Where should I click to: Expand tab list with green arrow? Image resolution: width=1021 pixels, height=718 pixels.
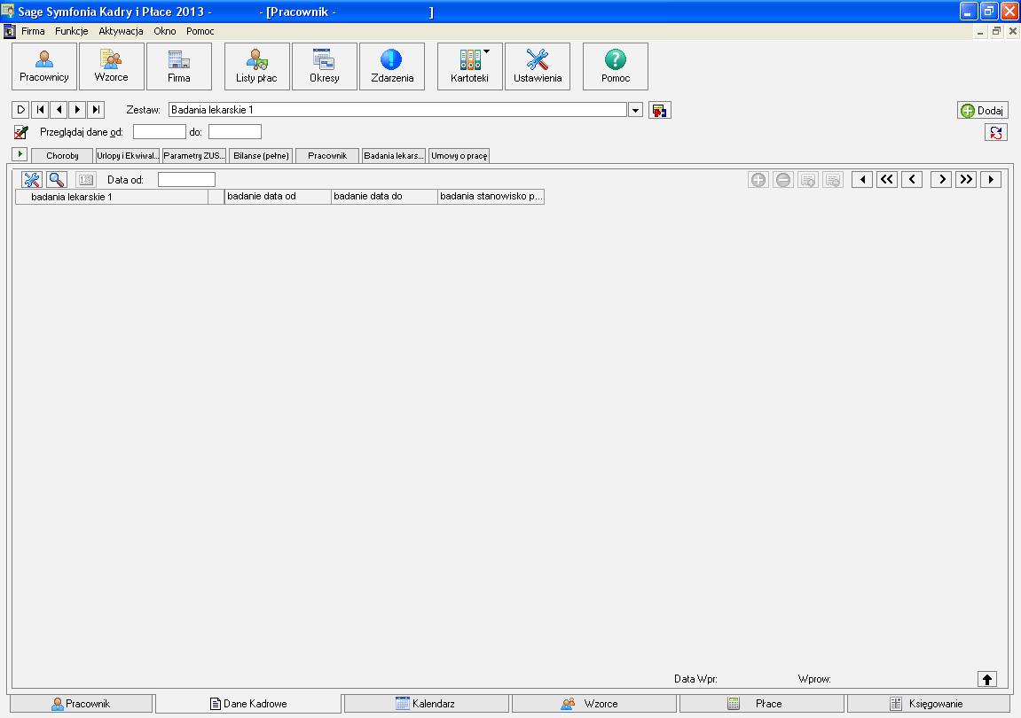[x=20, y=154]
